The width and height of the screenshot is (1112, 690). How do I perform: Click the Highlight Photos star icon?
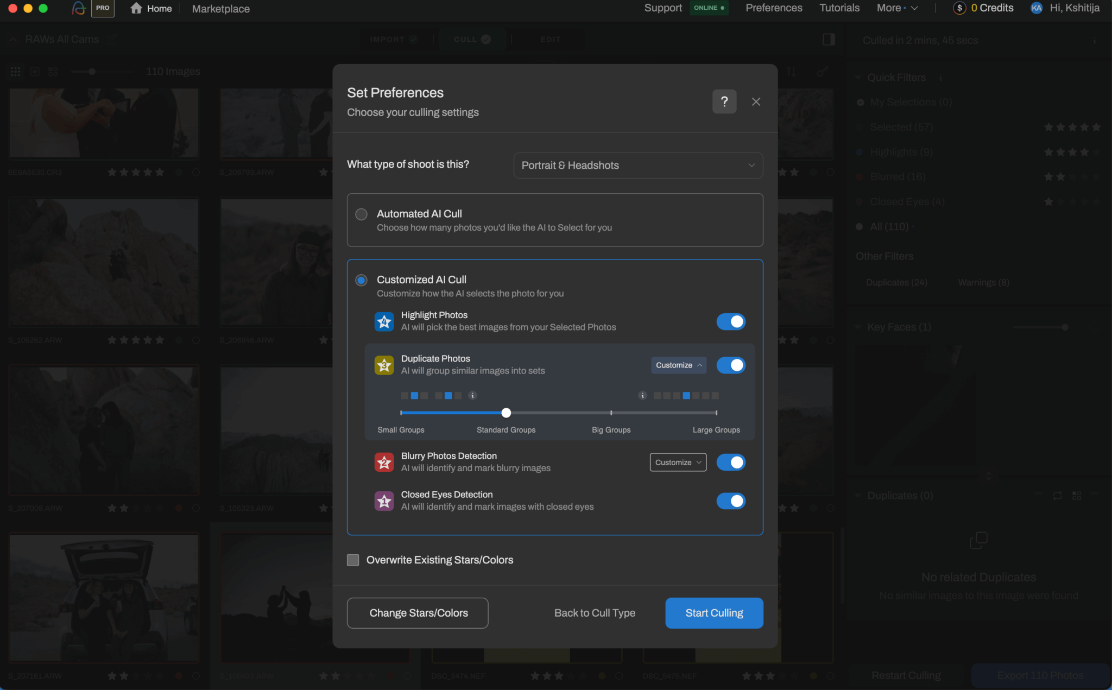pyautogui.click(x=384, y=321)
